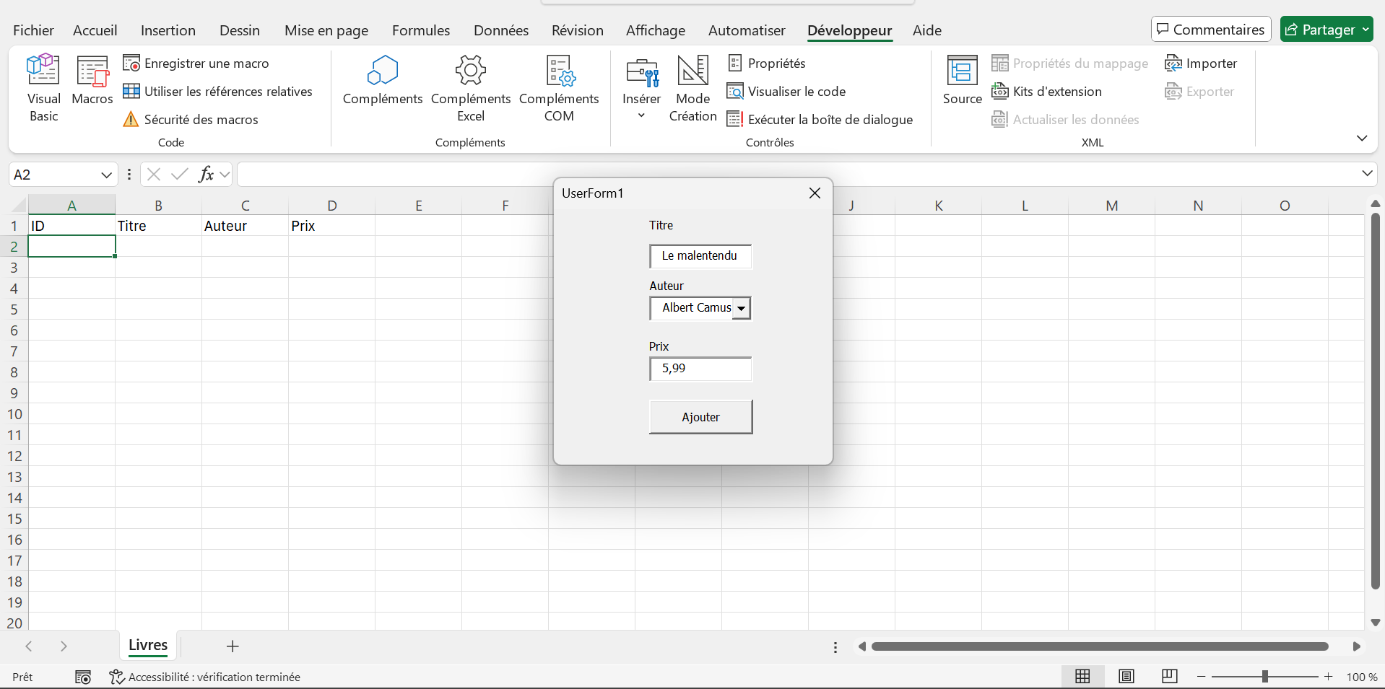Switch to Page Break Preview
The width and height of the screenshot is (1385, 689).
pyautogui.click(x=1170, y=677)
